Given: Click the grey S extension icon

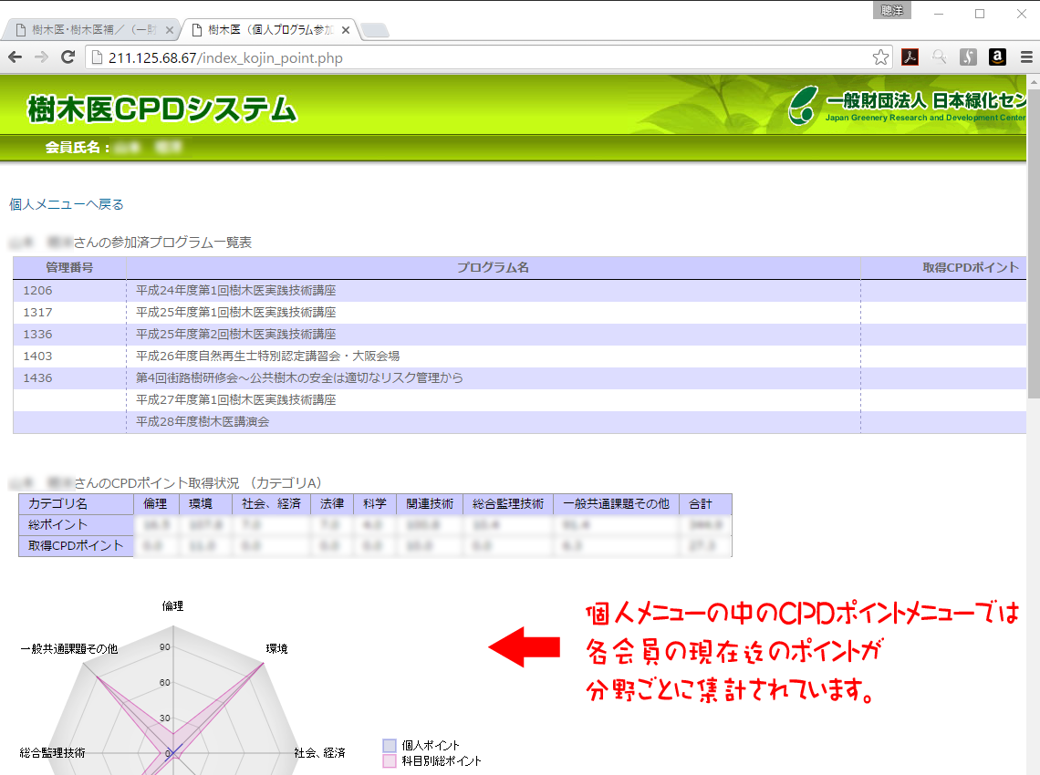Looking at the screenshot, I should click(x=968, y=57).
